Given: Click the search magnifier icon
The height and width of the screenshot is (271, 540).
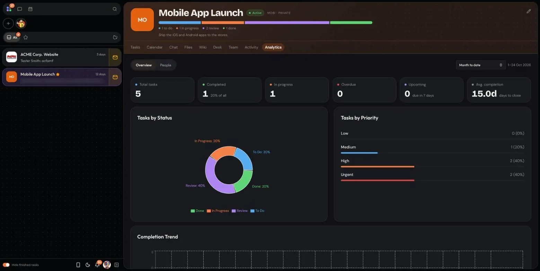Looking at the screenshot, I should click(x=115, y=9).
